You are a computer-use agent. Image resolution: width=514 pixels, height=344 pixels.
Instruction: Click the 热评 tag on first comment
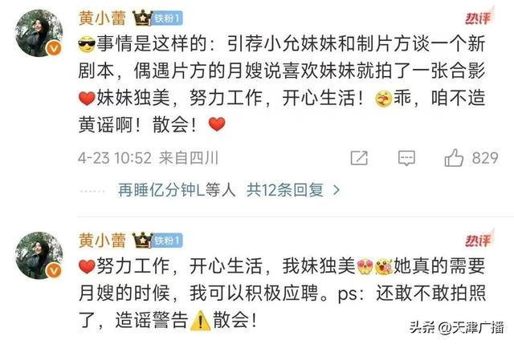click(479, 17)
